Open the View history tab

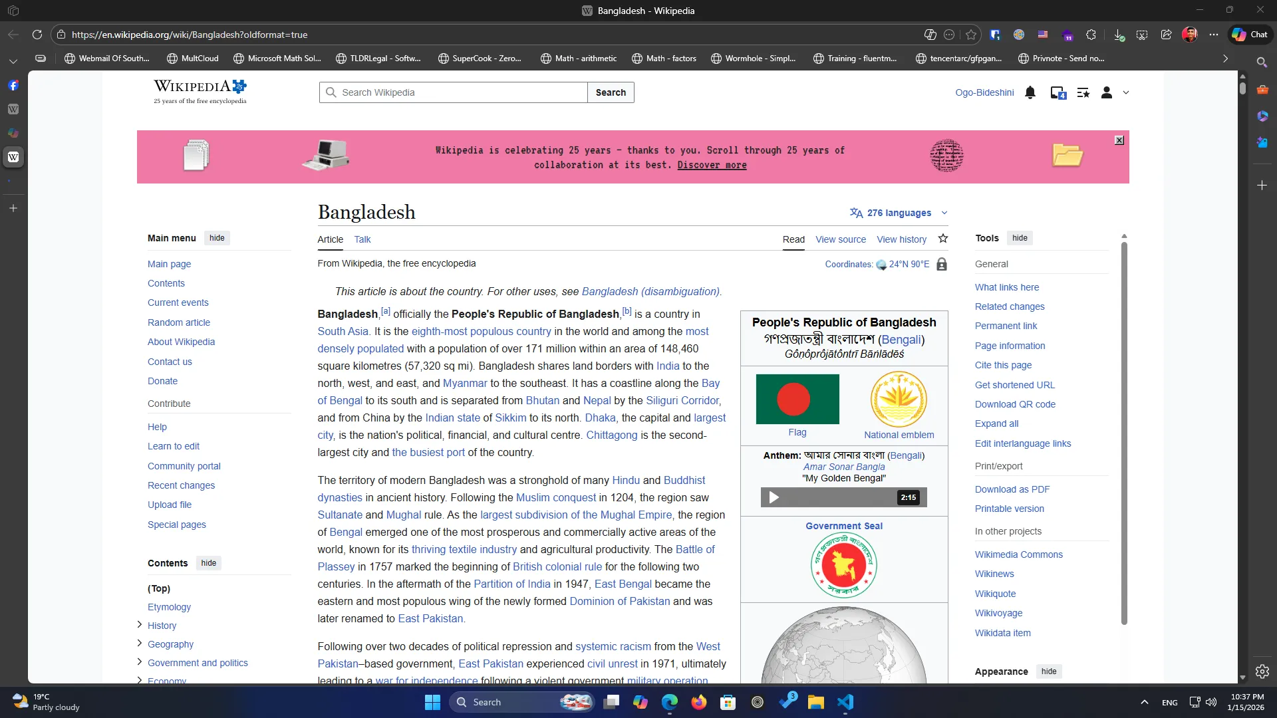(x=901, y=239)
